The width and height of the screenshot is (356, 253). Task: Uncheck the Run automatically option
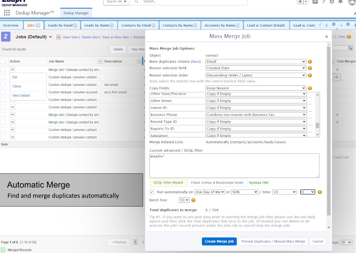(152, 192)
